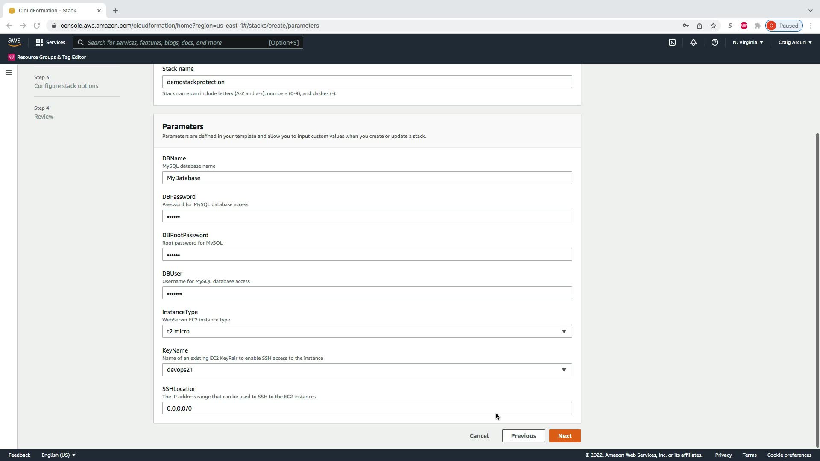820x461 pixels.
Task: Click the Stack name text field
Action: point(367,82)
